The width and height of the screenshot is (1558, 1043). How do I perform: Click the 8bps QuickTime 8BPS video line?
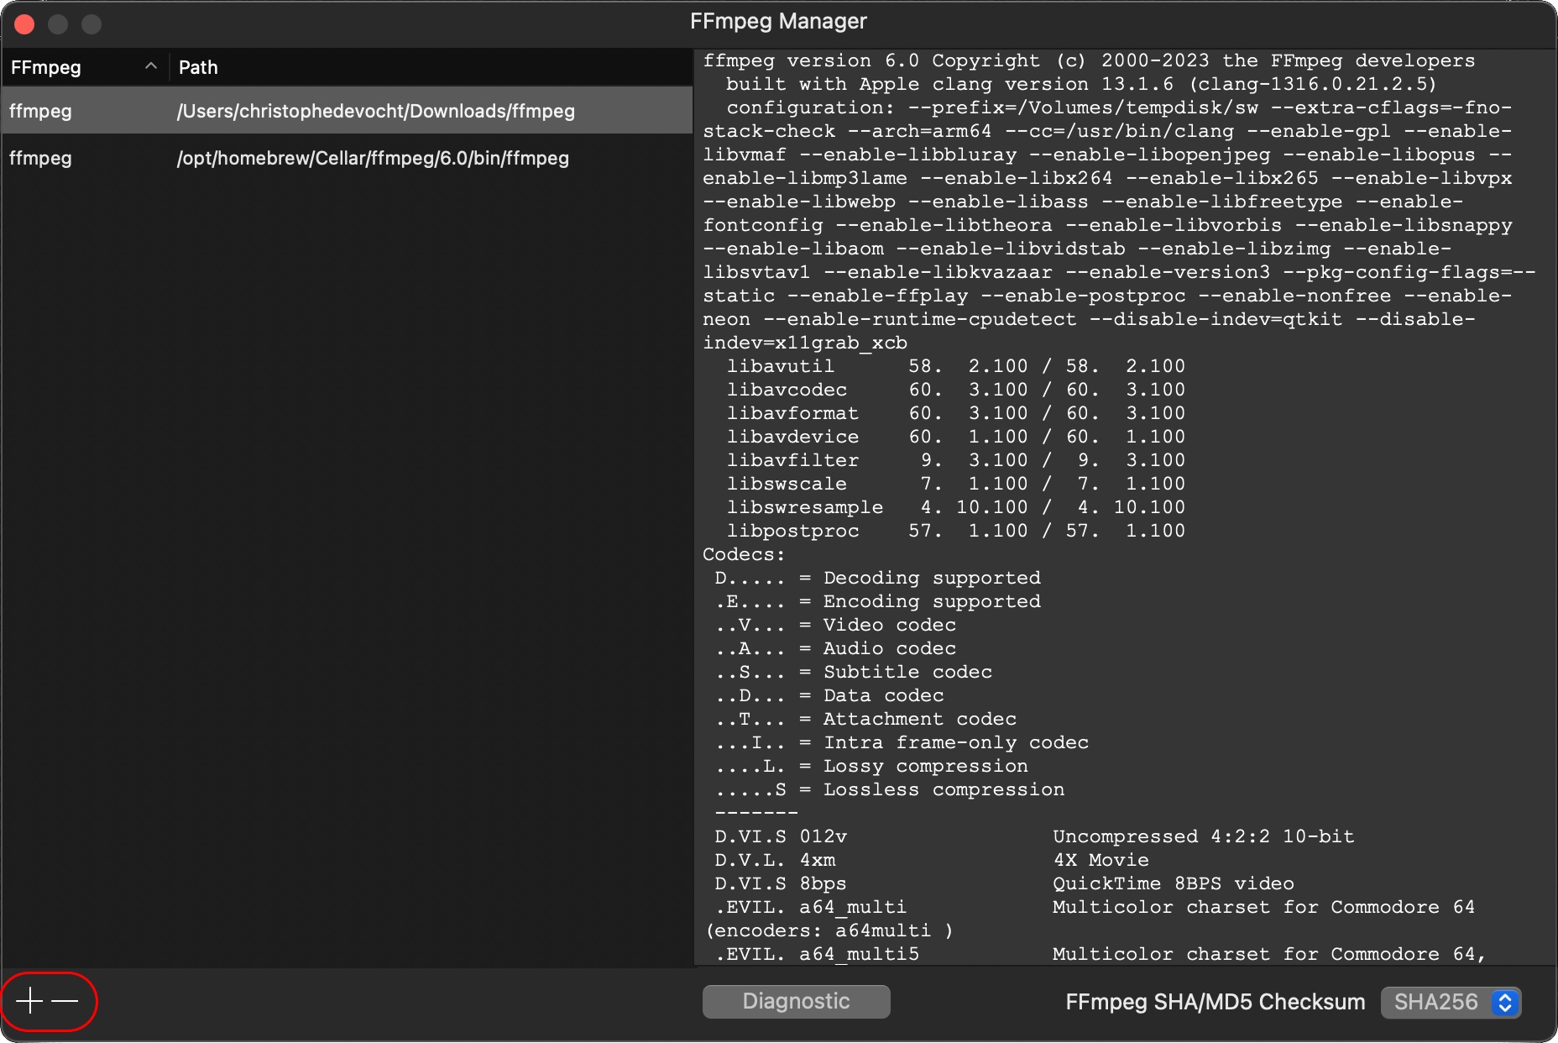1004,883
